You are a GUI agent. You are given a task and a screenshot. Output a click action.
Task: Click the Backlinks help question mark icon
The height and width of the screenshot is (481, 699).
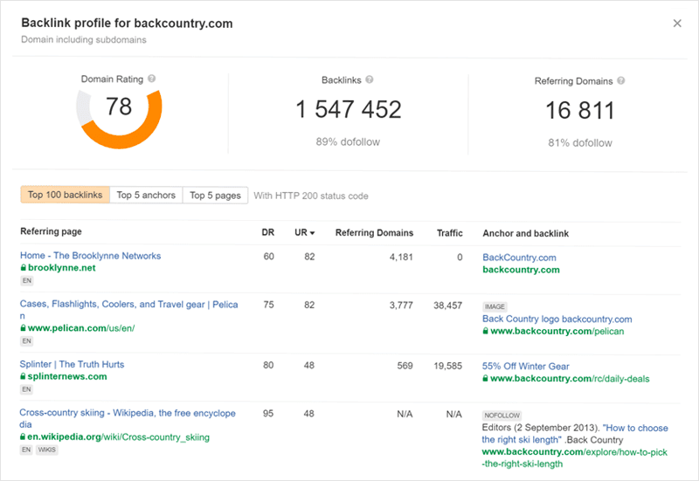coord(370,79)
